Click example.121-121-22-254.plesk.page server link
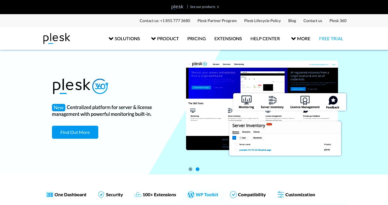Viewport: 388px width, 205px height. pos(255,150)
